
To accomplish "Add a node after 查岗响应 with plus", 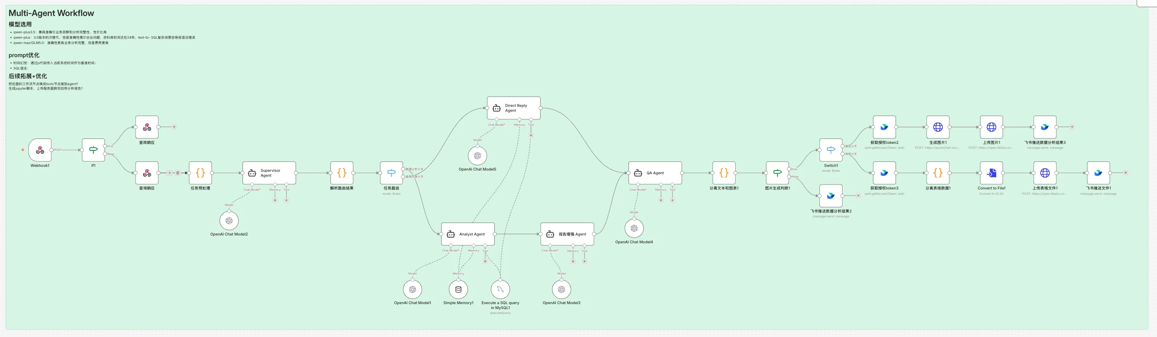I will tap(174, 127).
